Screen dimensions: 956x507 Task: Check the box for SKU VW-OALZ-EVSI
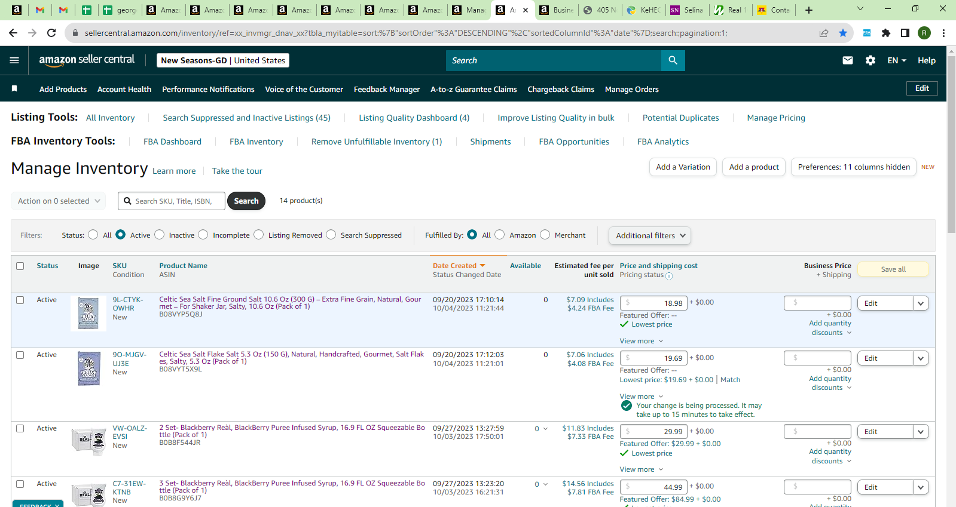(20, 428)
